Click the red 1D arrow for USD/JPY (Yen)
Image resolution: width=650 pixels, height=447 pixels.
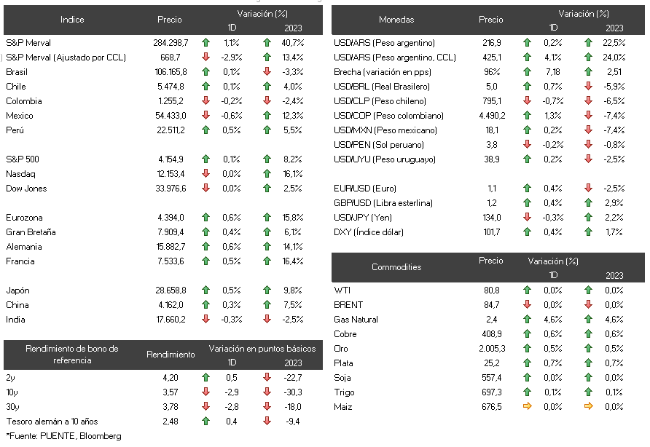click(528, 217)
